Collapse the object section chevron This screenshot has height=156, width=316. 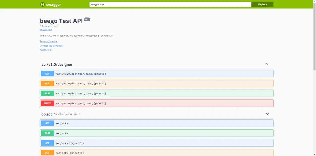(x=268, y=114)
